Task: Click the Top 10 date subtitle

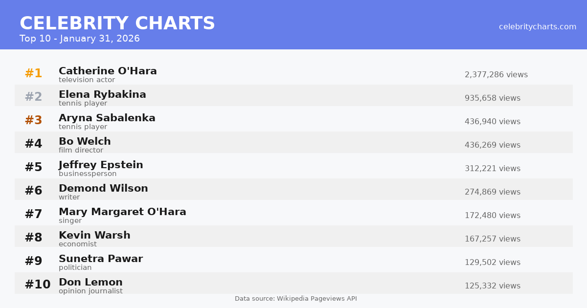Action: point(79,39)
